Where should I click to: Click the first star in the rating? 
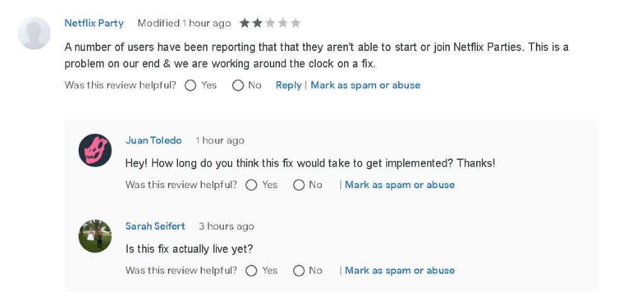(x=245, y=23)
